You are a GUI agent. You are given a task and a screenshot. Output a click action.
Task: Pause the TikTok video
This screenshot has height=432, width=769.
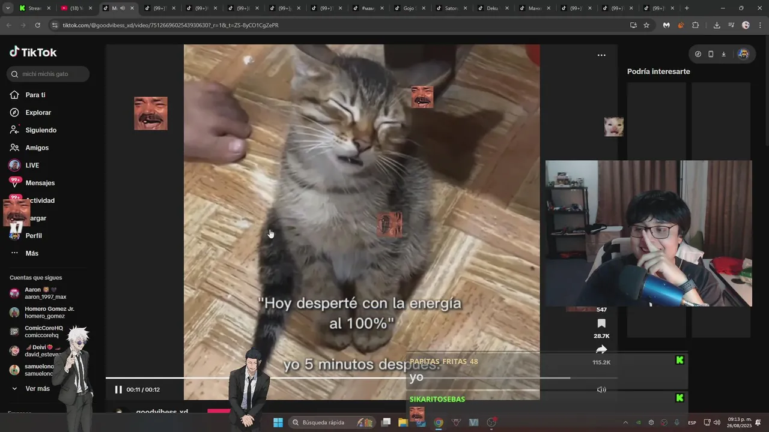click(x=118, y=389)
